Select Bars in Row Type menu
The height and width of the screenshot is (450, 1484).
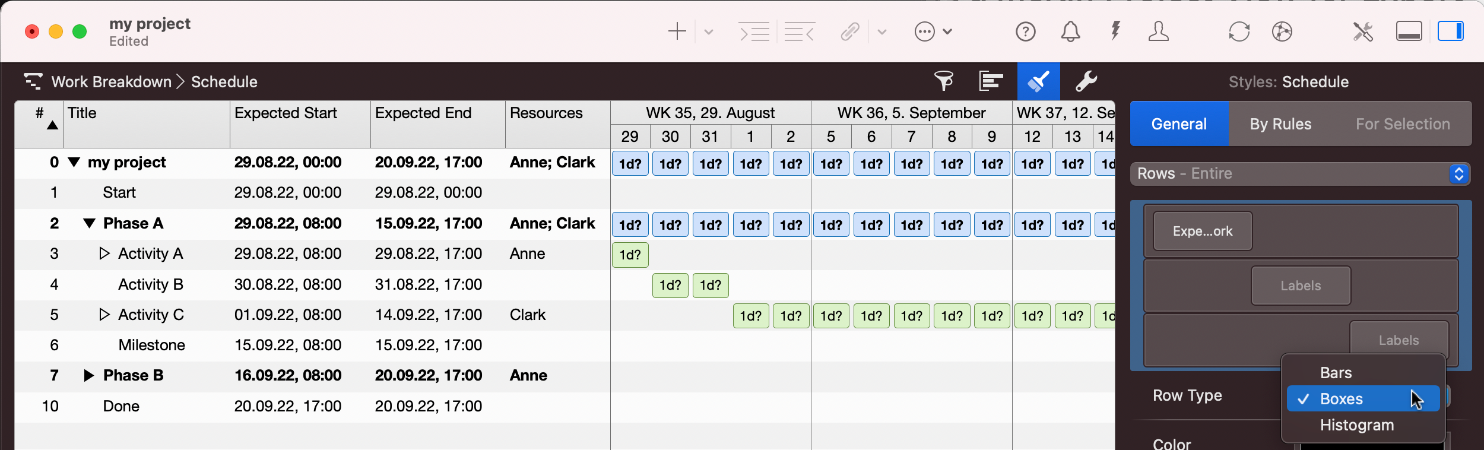pos(1336,373)
